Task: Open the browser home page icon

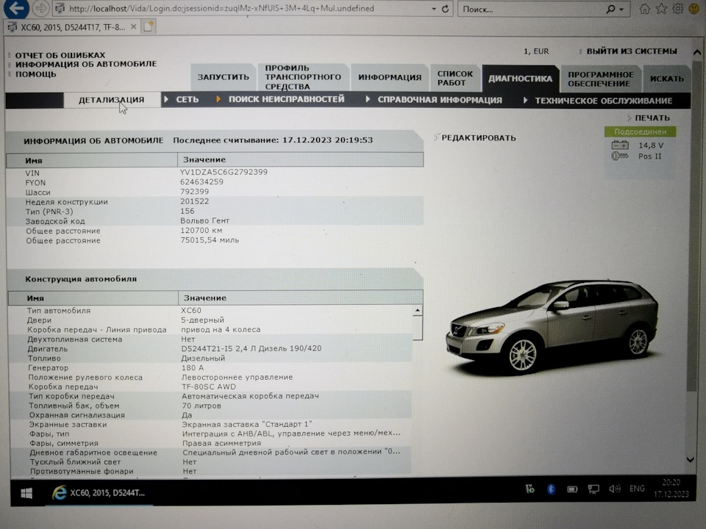Action: click(645, 9)
